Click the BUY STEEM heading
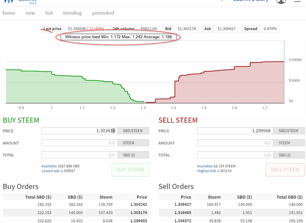Screen dimensions: 306x223 tap(21, 120)
